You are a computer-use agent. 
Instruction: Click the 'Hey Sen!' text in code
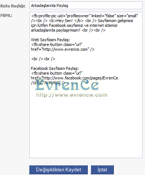(65, 21)
